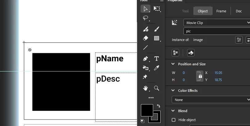250x126 pixels.
Task: Click the Edit symbol icon button
Action: coord(191,53)
